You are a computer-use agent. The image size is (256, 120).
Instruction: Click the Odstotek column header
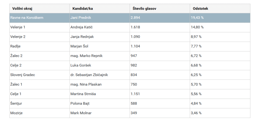(x=200, y=8)
